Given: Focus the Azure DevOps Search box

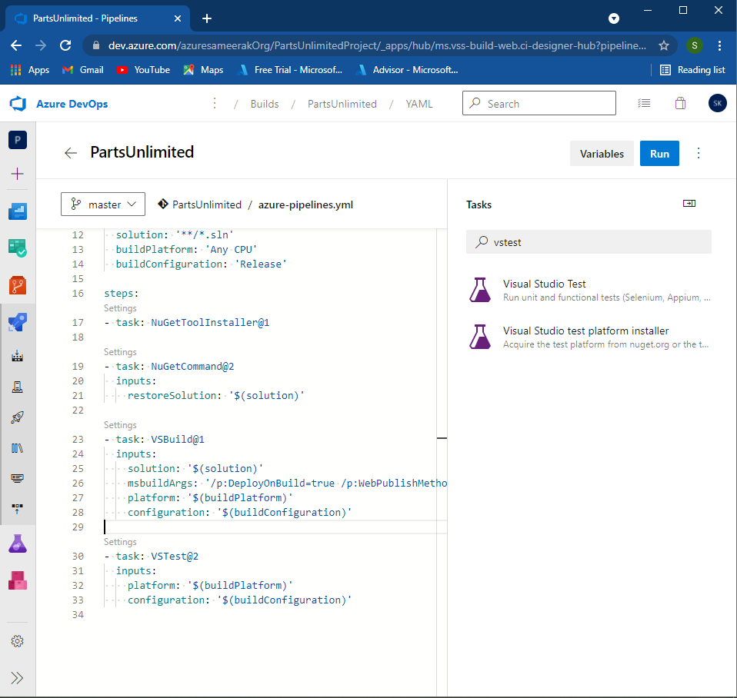Looking at the screenshot, I should coord(539,103).
